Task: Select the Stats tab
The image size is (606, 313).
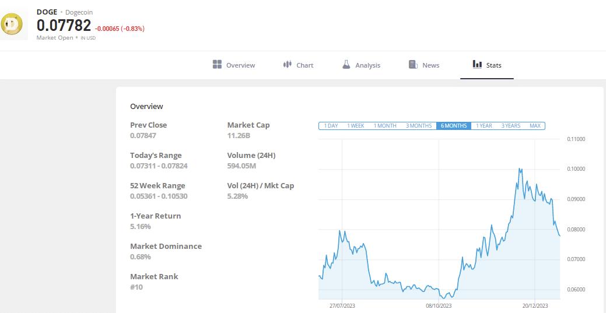Action: tap(487, 65)
